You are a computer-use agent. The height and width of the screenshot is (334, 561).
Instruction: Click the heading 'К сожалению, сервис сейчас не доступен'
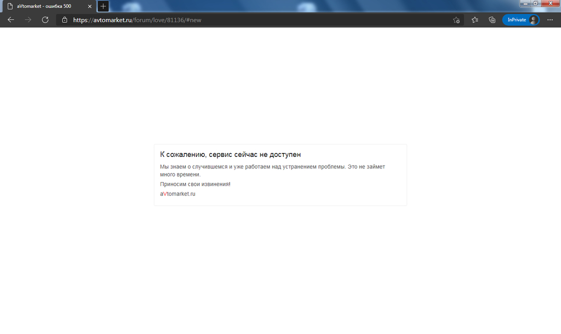click(x=231, y=155)
